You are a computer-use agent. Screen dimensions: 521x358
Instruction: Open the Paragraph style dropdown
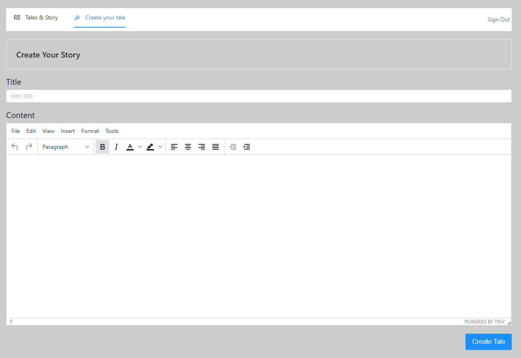coord(66,147)
